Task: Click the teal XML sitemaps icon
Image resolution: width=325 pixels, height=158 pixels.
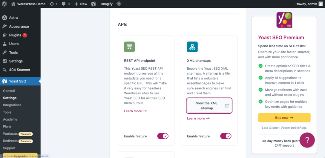Action: tap(192, 47)
